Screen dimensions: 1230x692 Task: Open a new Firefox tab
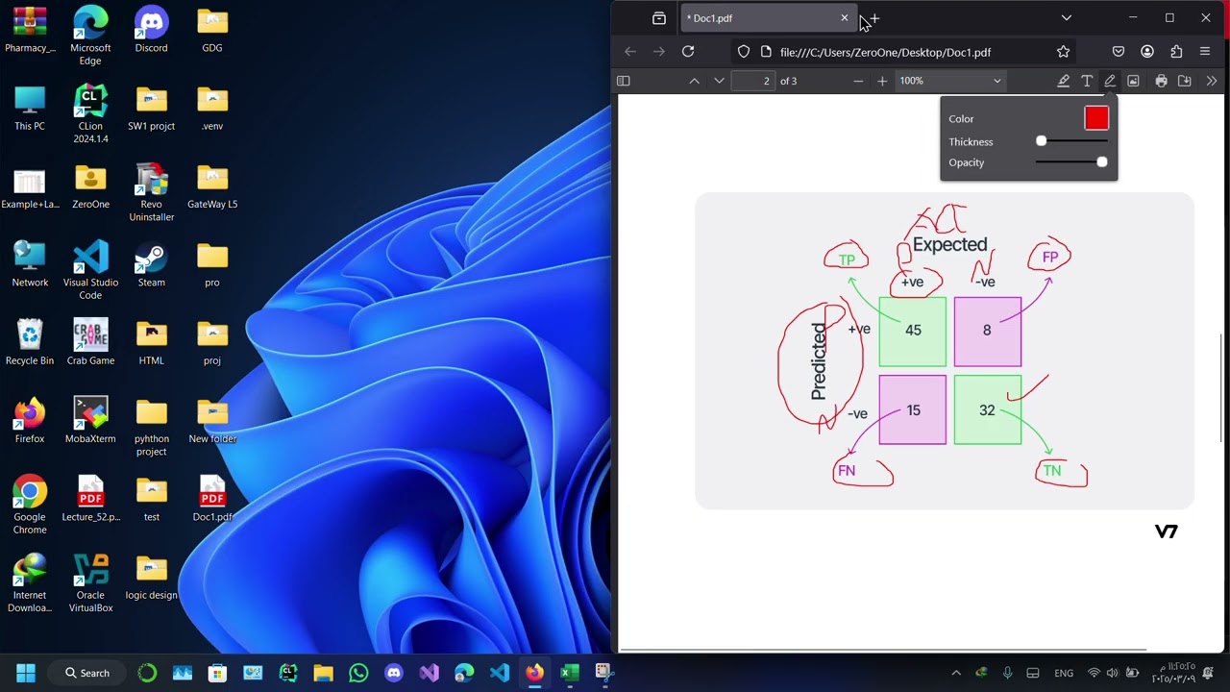click(874, 18)
